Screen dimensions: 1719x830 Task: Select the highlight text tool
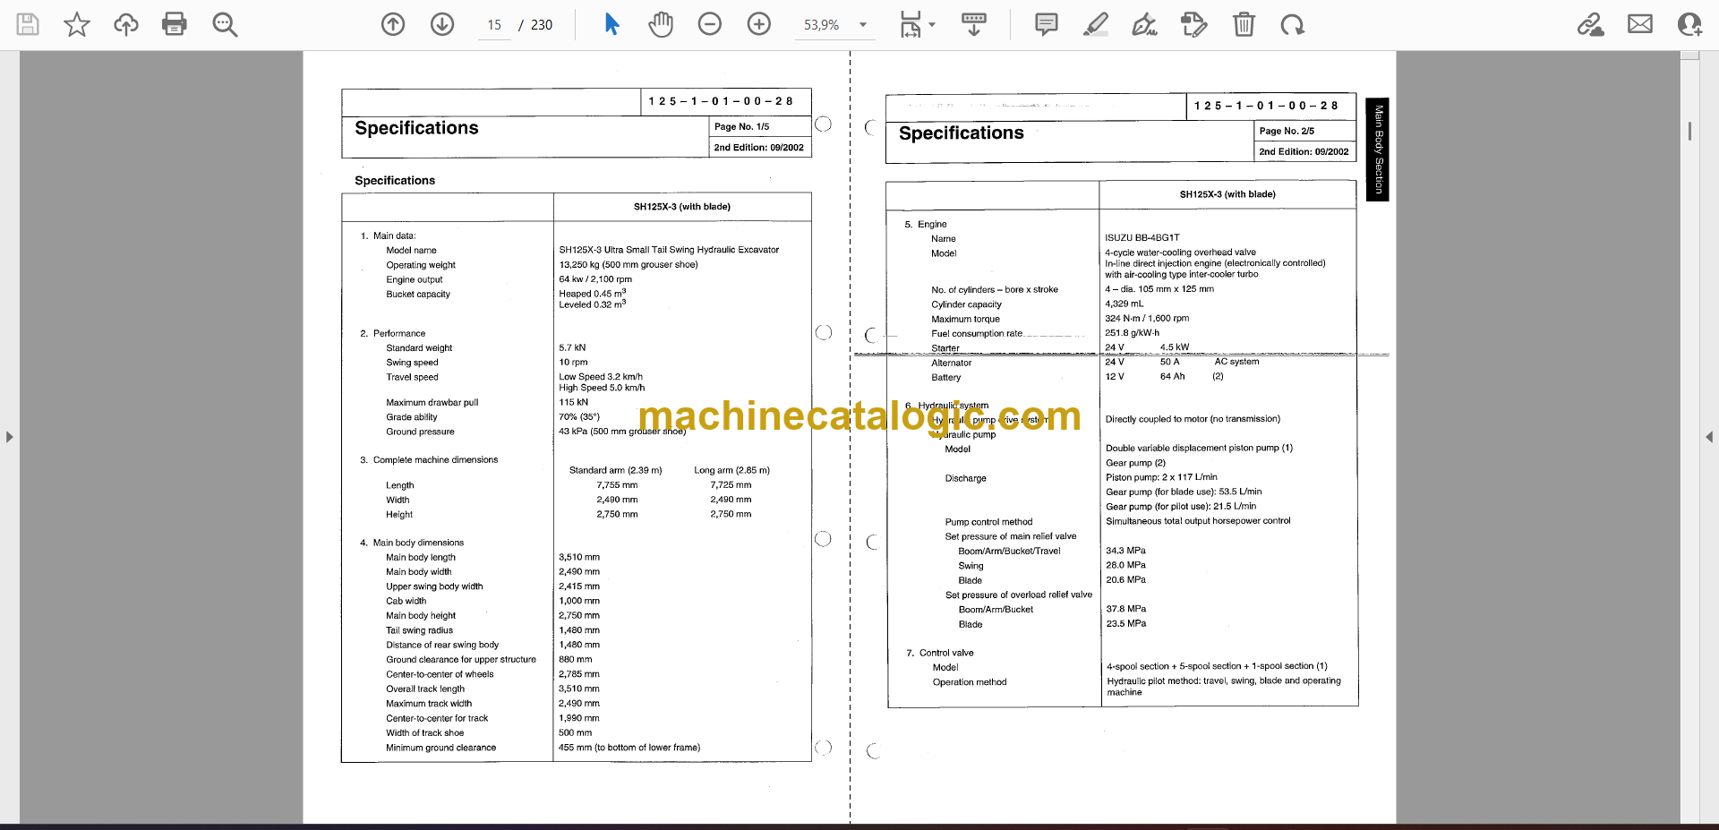click(x=1095, y=24)
